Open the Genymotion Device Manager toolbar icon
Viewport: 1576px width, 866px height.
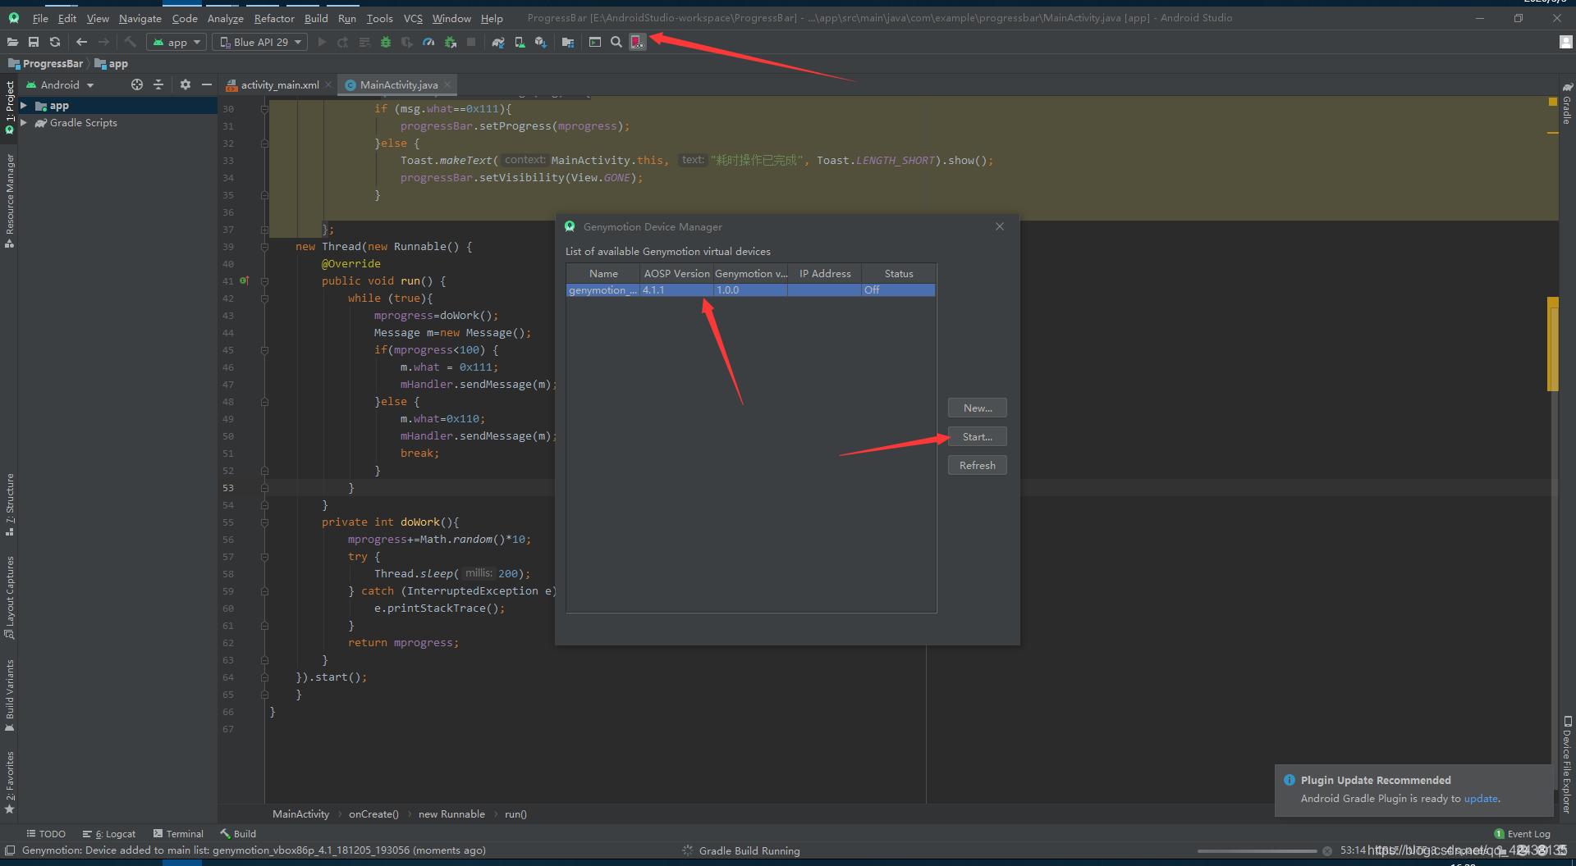click(x=637, y=42)
